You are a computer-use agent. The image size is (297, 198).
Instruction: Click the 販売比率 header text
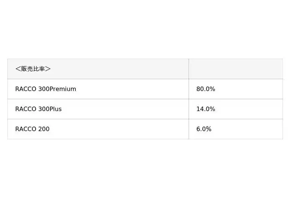click(33, 69)
